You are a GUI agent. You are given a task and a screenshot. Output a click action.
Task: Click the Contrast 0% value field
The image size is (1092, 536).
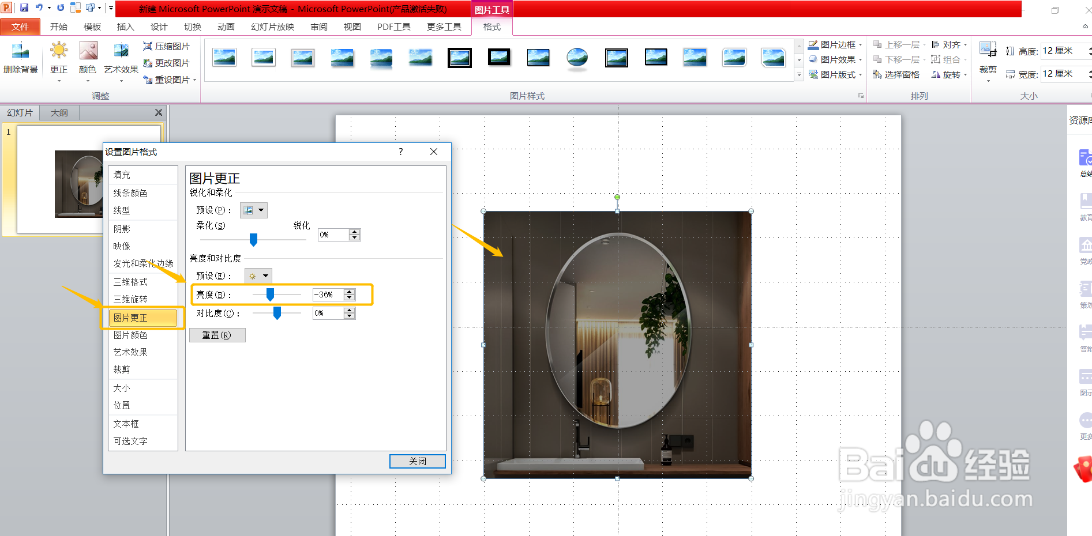[x=328, y=313]
